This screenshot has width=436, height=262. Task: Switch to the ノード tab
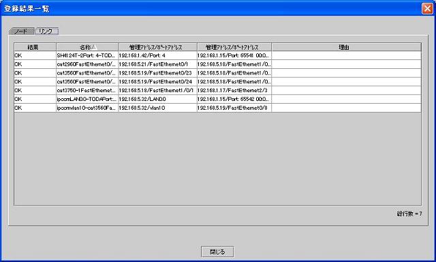click(21, 31)
